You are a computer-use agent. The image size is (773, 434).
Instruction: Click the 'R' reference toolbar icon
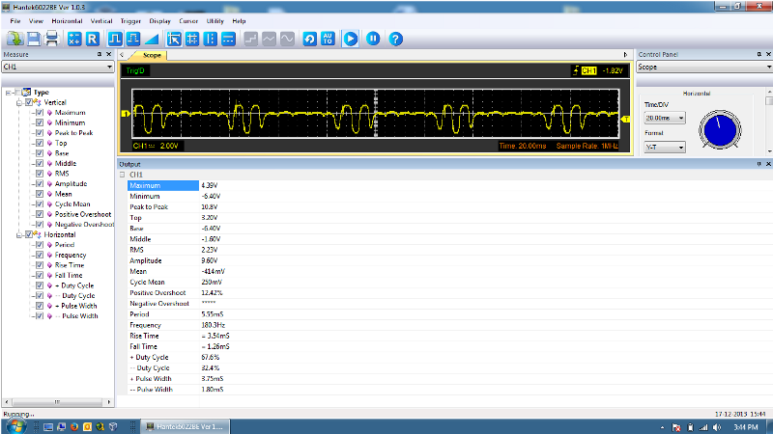tap(93, 39)
